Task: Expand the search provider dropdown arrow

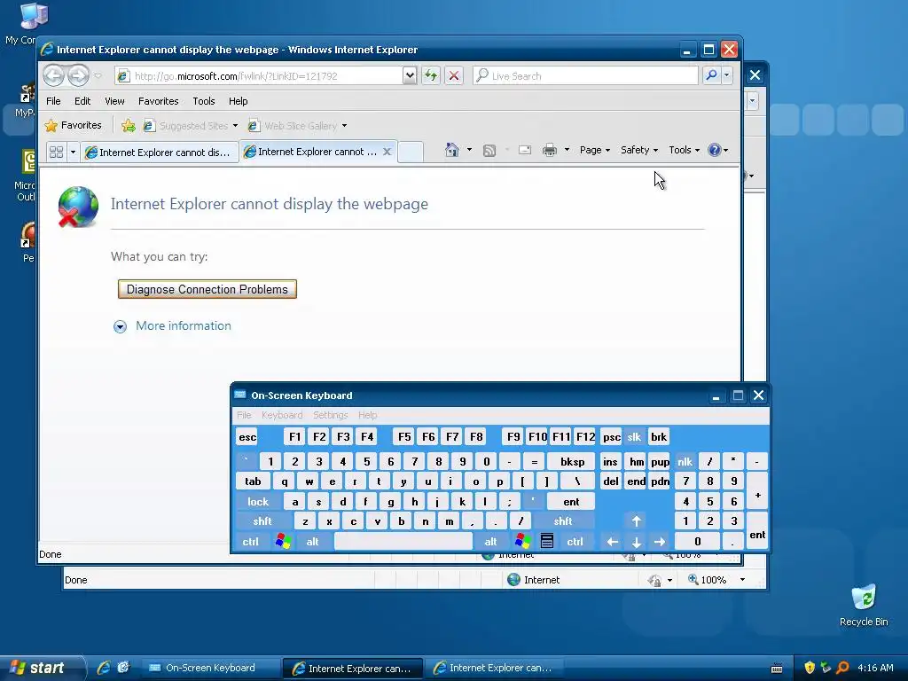Action: coord(727,75)
